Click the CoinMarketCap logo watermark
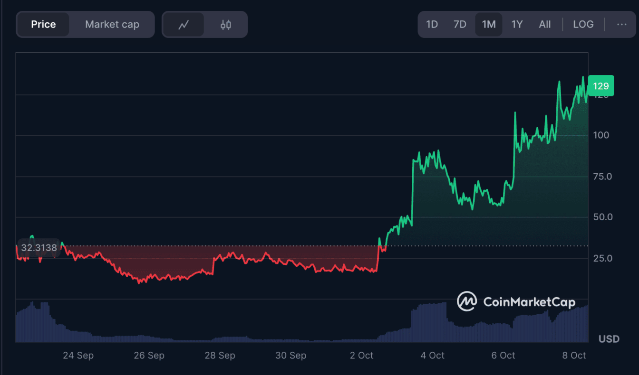The width and height of the screenshot is (639, 375). [x=516, y=302]
